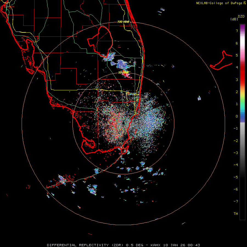
Task: Click the colorbar tick label 1
Action: click(237, 104)
